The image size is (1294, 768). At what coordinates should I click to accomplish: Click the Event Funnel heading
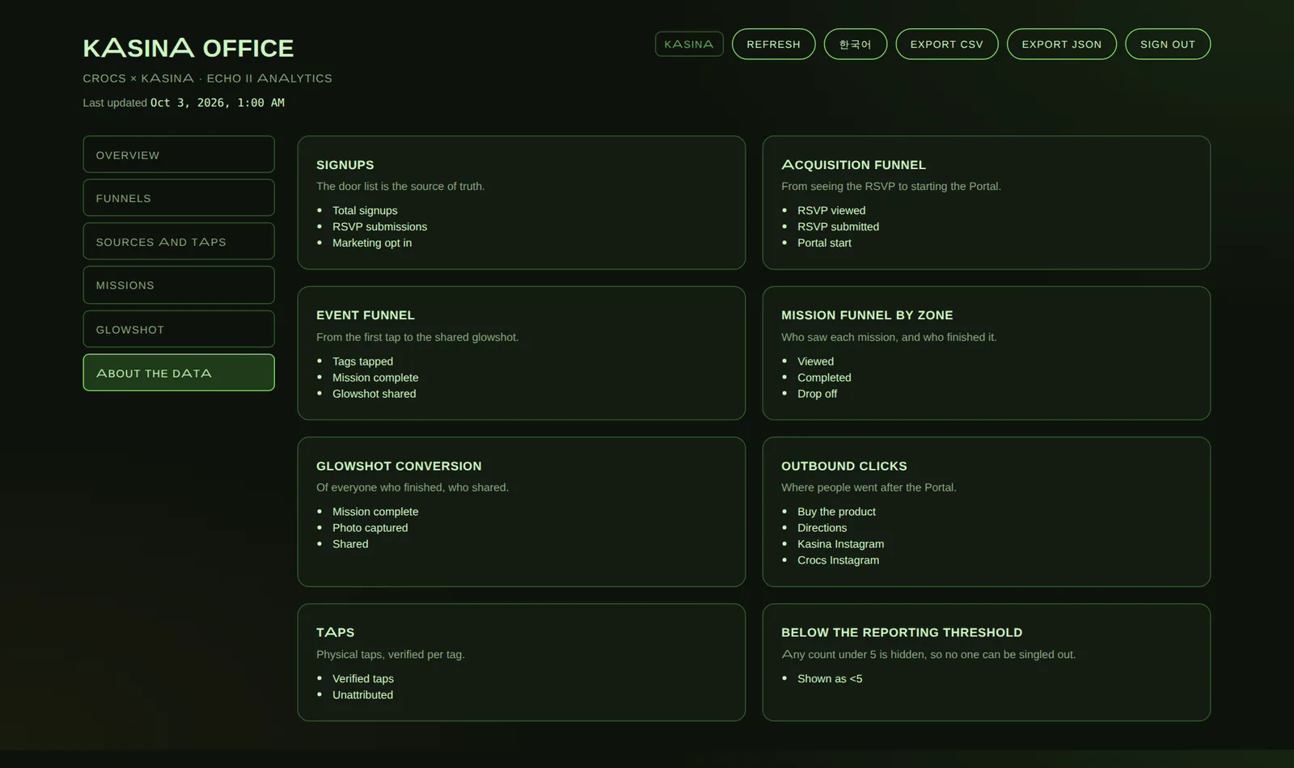[366, 315]
